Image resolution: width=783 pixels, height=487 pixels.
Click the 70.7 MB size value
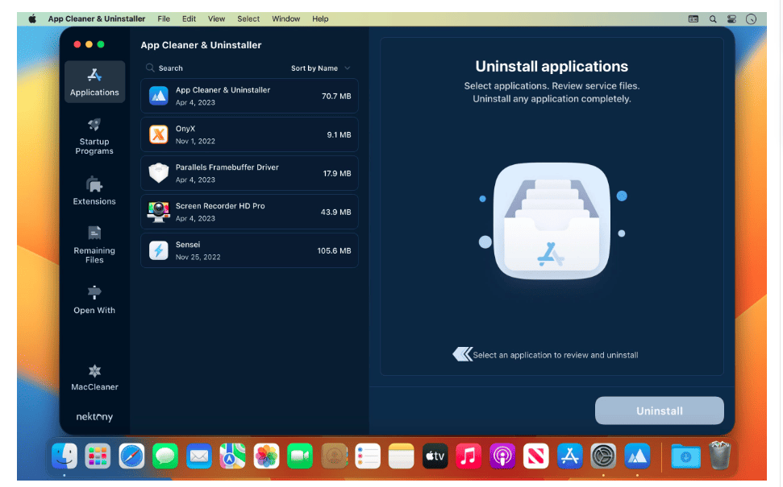pyautogui.click(x=336, y=97)
